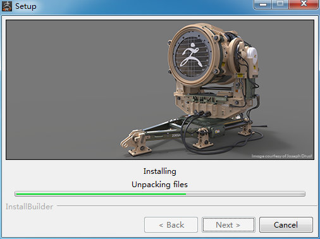Click the < Back button
This screenshot has height=239, width=320.
171,224
